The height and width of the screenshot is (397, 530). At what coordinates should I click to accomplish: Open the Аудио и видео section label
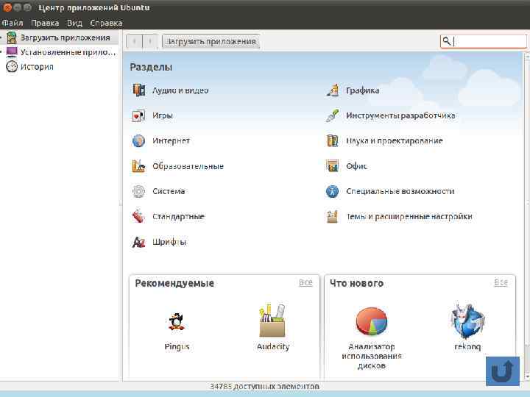[180, 90]
